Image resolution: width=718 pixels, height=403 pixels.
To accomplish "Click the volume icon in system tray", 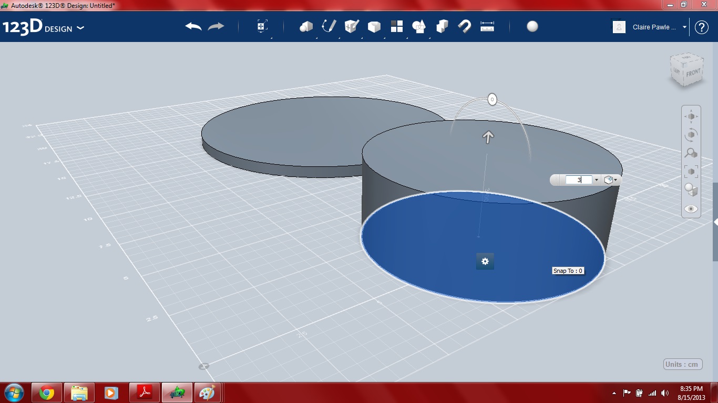I will (665, 393).
